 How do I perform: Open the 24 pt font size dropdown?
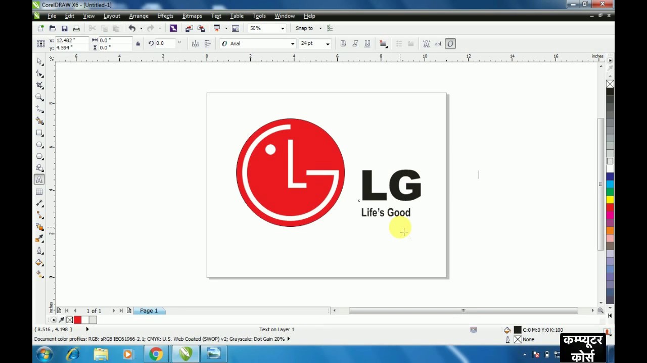point(328,44)
